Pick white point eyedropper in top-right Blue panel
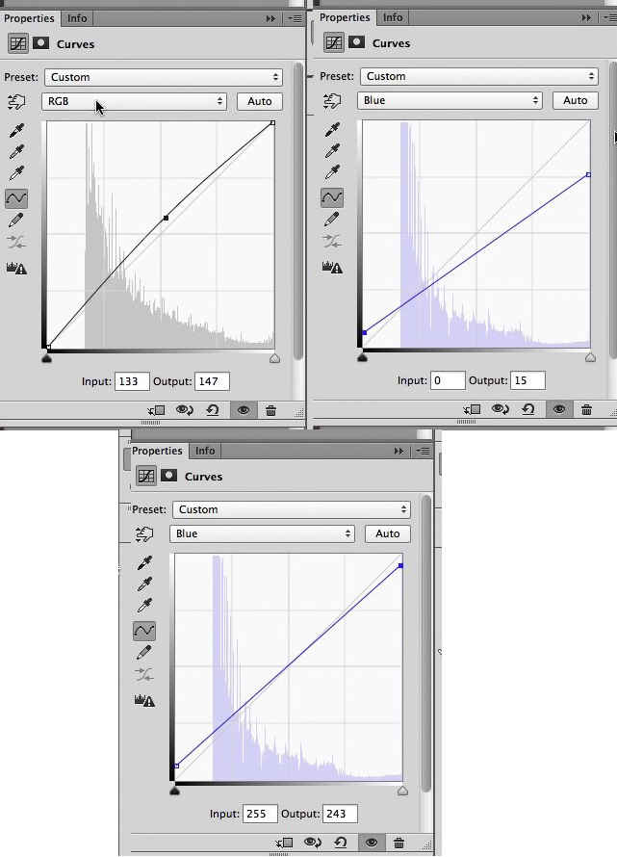The image size is (617, 857). pyautogui.click(x=332, y=172)
